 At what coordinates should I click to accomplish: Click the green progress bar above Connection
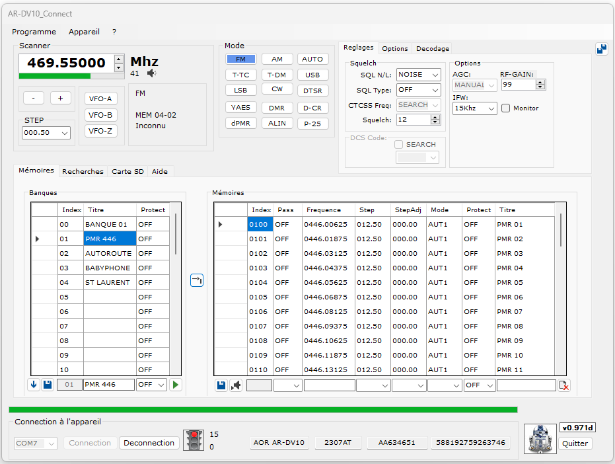pos(263,410)
